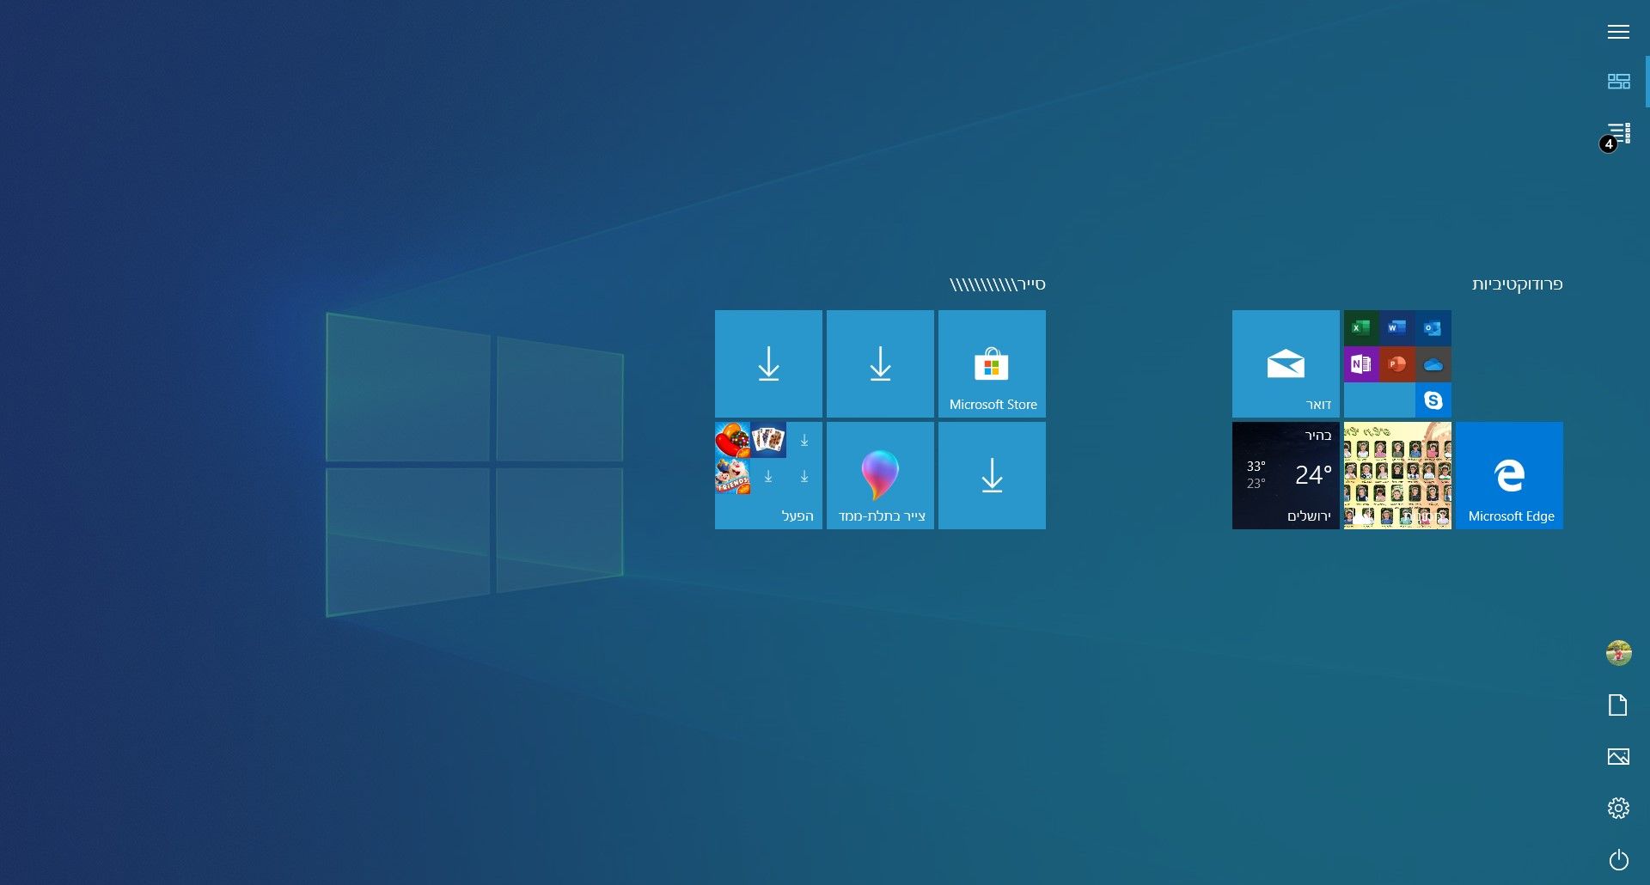Launch Paint 3D tile צייר בתלת-ממד
Screen dimensions: 1650x885
tap(880, 475)
